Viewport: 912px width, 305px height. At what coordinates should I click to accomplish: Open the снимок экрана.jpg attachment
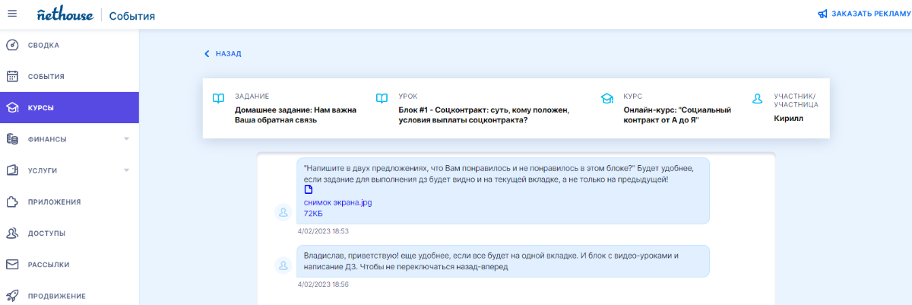337,202
